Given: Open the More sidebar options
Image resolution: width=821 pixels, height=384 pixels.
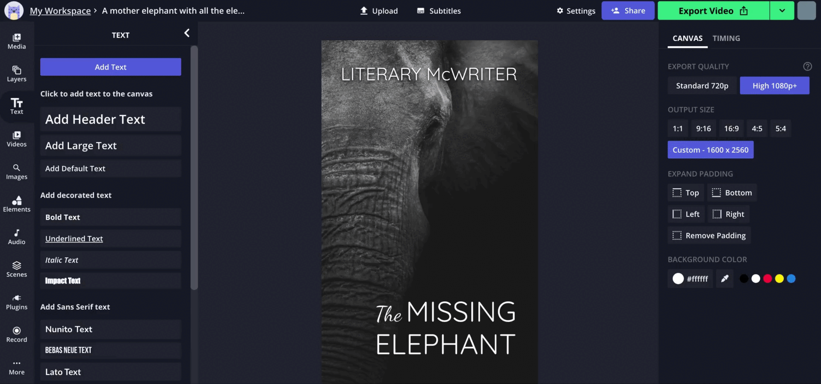Looking at the screenshot, I should [17, 367].
